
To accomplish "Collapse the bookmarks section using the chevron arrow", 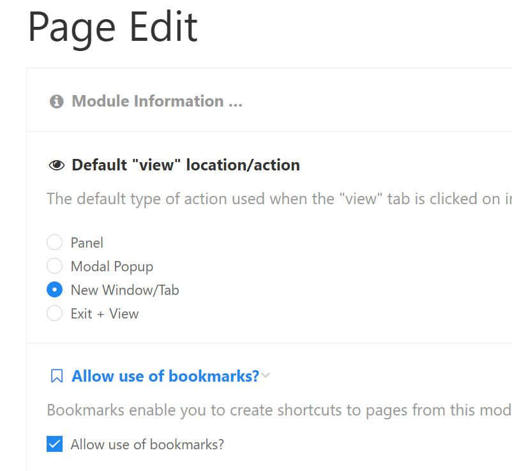I will [x=266, y=376].
